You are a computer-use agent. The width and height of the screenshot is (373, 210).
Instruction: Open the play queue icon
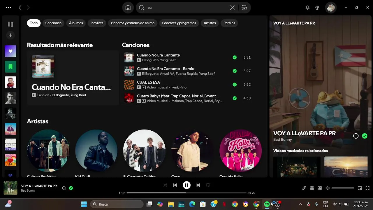point(312,188)
